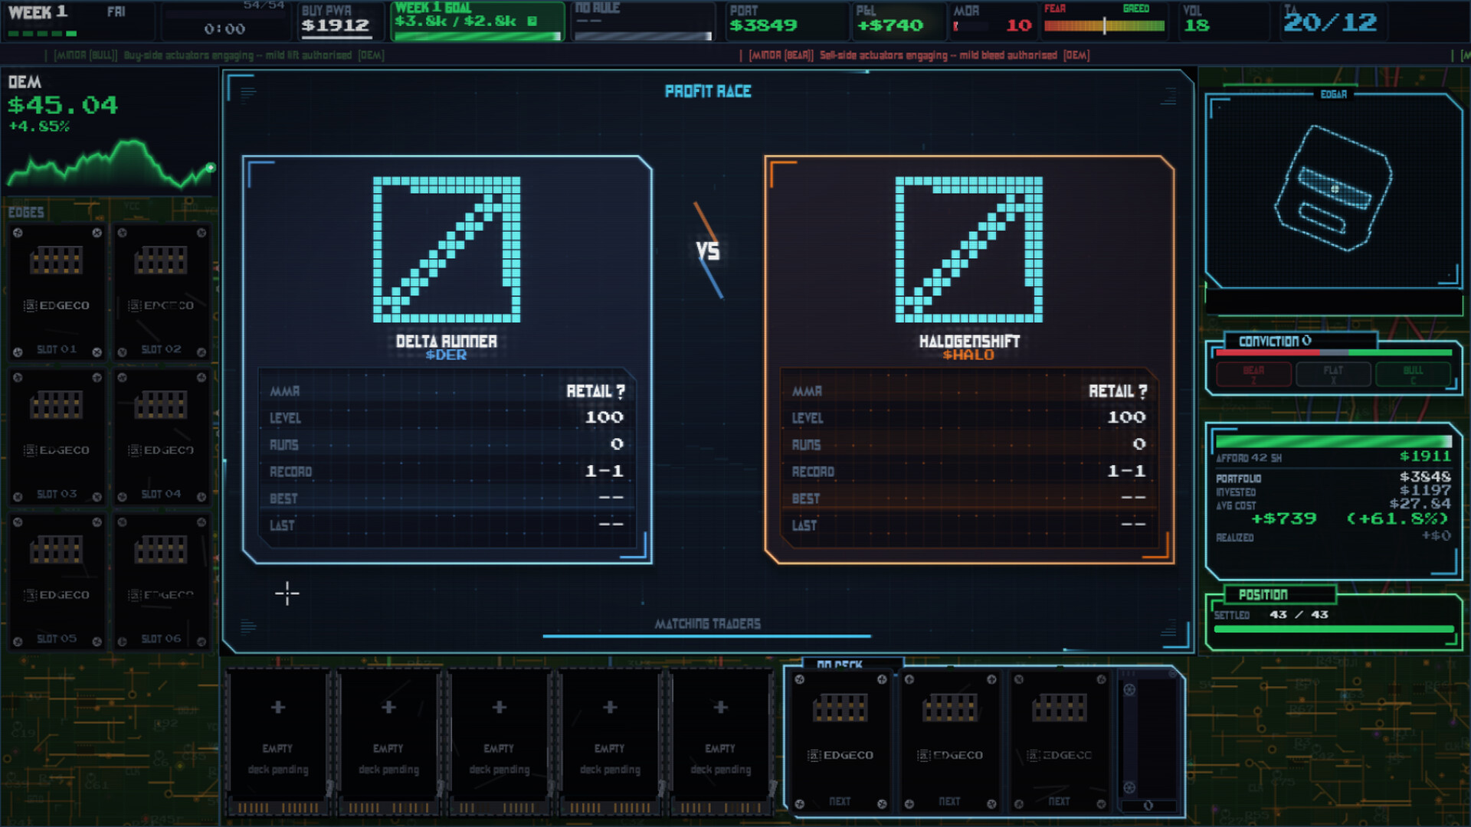This screenshot has width=1471, height=827.
Task: Open Delta Runner trader card
Action: (447, 360)
